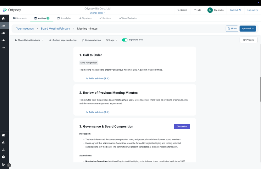Expand the Logo dropdown
261x169 pixels.
coord(112,40)
